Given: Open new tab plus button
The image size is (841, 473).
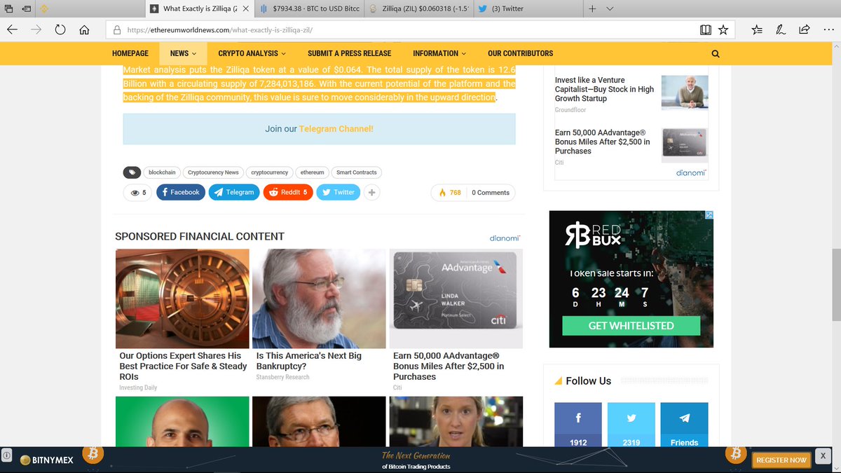Looking at the screenshot, I should tap(592, 8).
